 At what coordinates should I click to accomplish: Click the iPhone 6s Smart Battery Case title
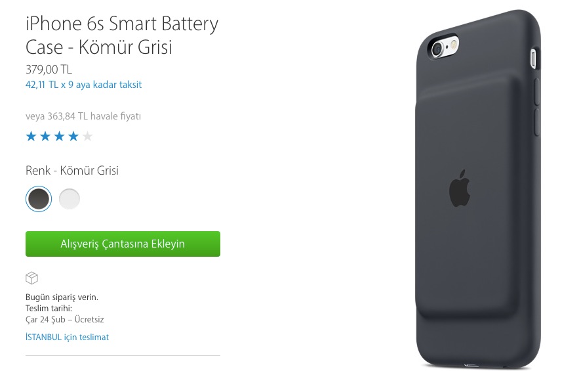122,35
